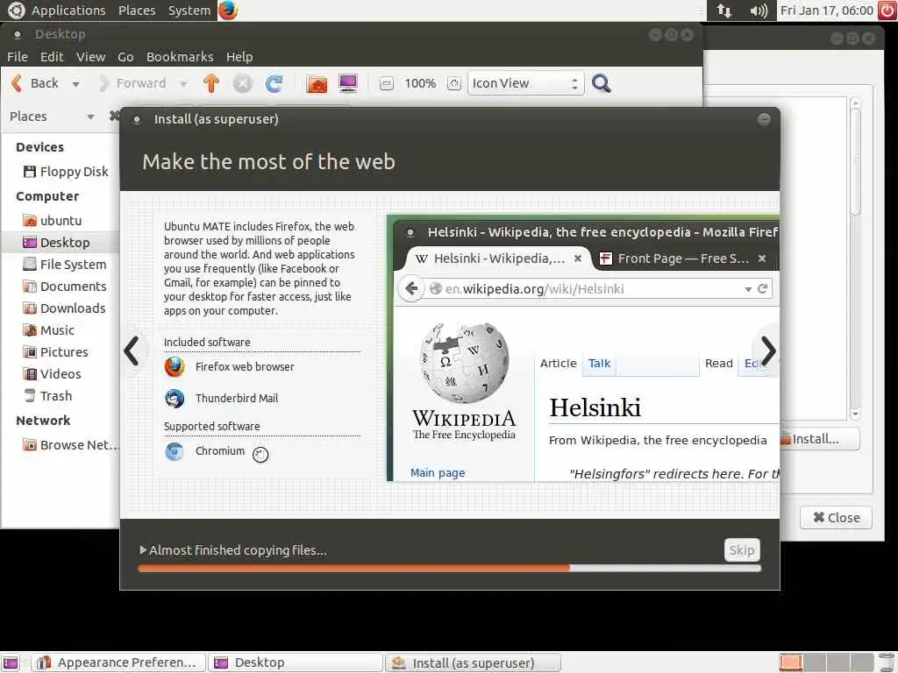The image size is (898, 673).
Task: Open the Applications menu
Action: click(68, 11)
